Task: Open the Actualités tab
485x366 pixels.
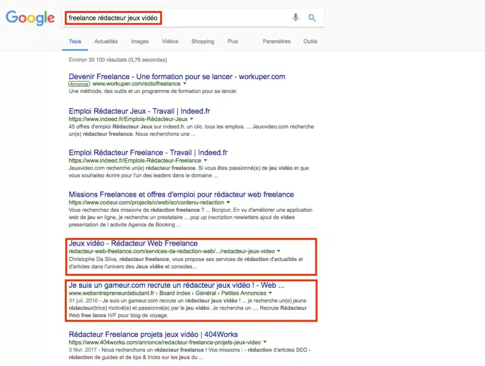Action: [x=106, y=42]
